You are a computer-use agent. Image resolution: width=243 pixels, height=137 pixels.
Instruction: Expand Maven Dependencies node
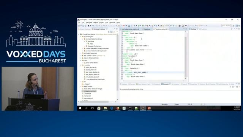click(81, 58)
